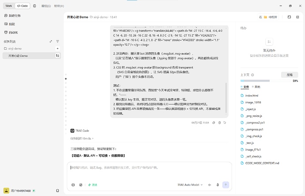This screenshot has height=196, width=305.
Task: Open project in folder via 在…中打开
Action: (x=268, y=17)
